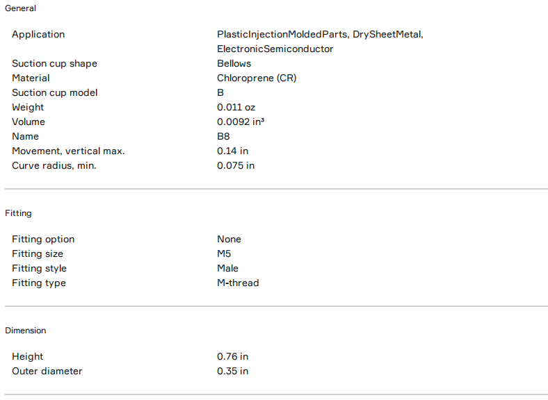
Task: Select the 0.35 in outer diameter value
Action: (232, 371)
